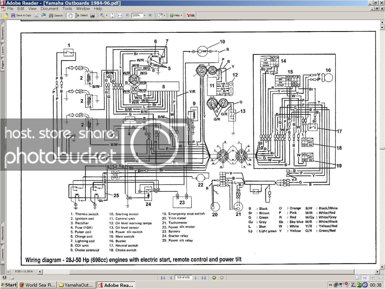Email the PDF using the envelope icon
This screenshot has width=385, height=289.
pyautogui.click(x=44, y=15)
